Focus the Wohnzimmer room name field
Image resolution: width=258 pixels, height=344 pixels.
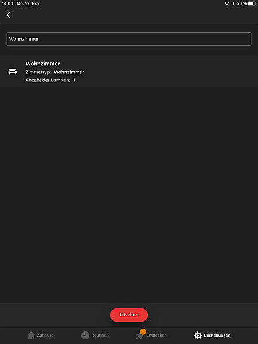[x=129, y=39]
